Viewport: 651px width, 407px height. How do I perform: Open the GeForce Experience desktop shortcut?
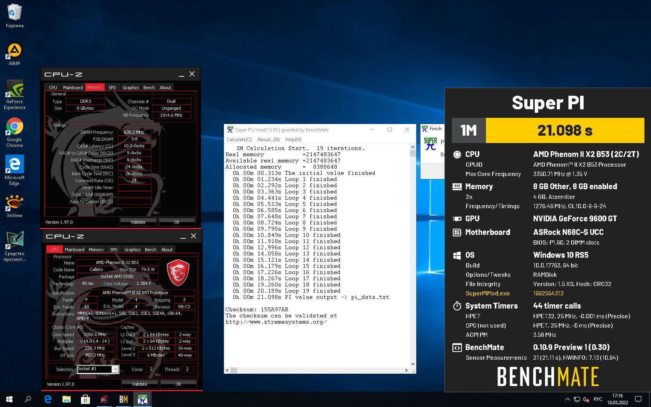coord(14,95)
